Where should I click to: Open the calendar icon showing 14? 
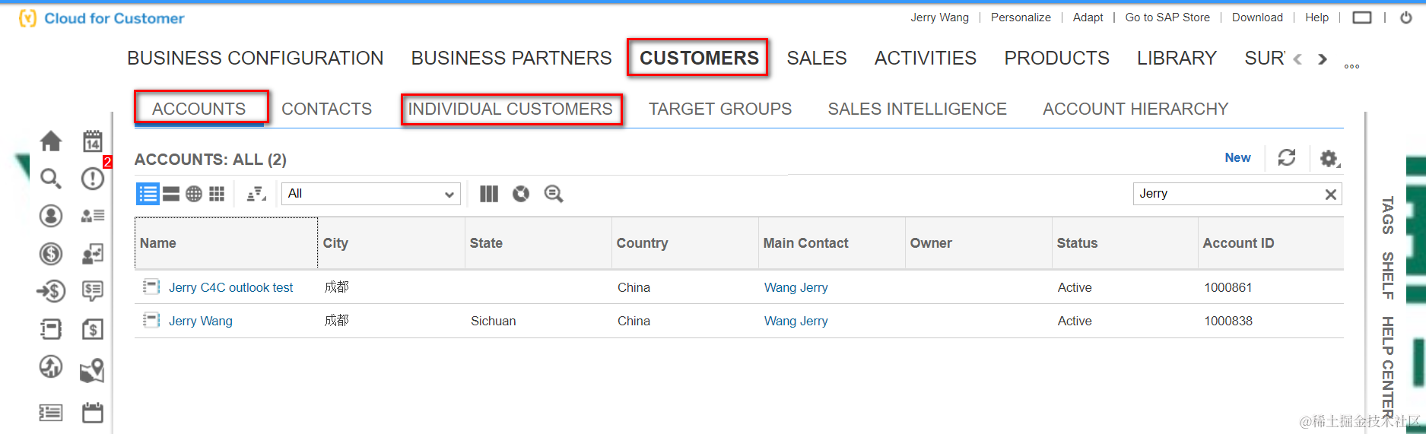click(93, 141)
